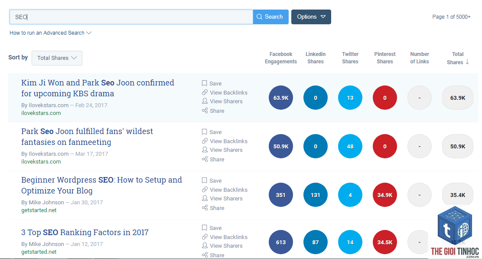Click View Backlinks icon for Ranking Factors article

(205, 237)
